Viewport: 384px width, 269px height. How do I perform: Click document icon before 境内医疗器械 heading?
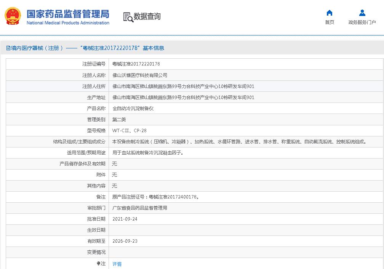(x=8, y=48)
